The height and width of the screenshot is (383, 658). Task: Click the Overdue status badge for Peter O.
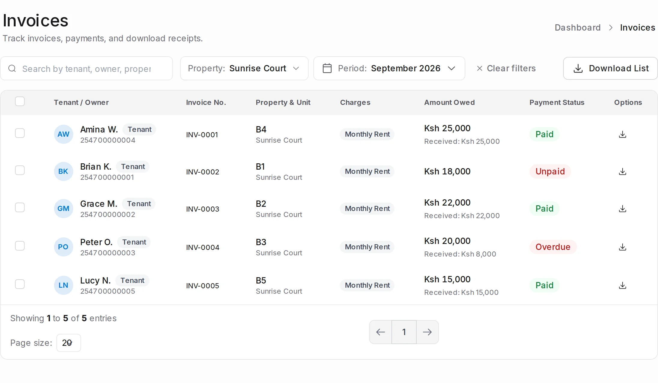(x=553, y=247)
